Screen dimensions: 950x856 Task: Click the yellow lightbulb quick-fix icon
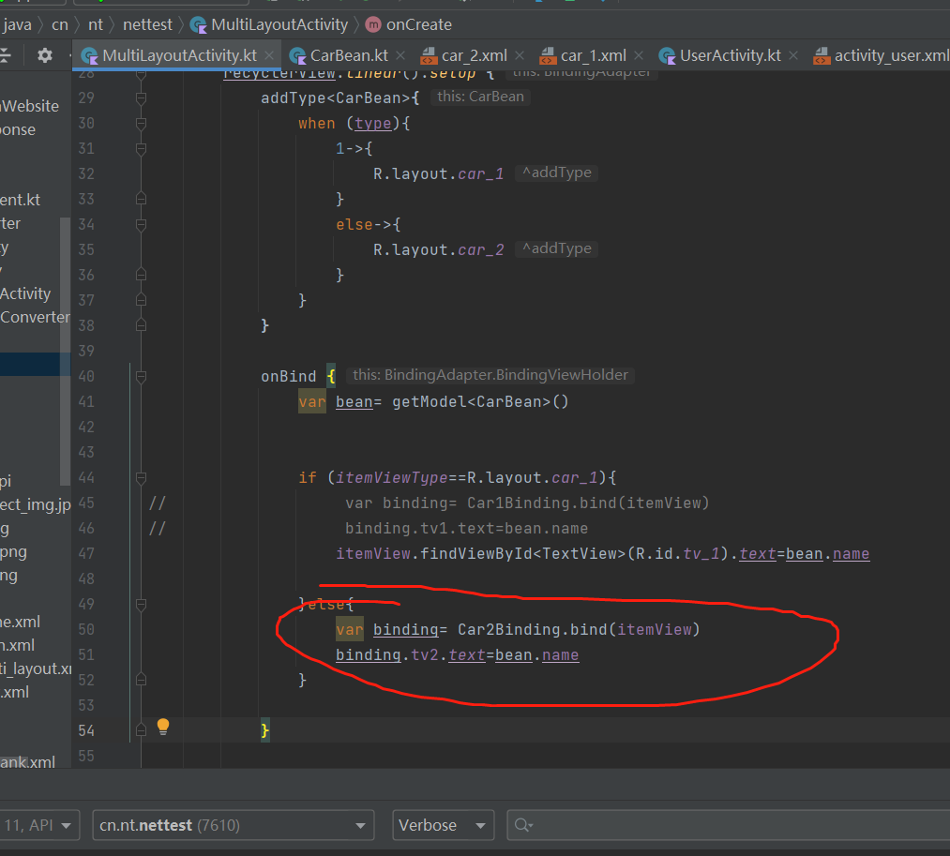coord(163,727)
